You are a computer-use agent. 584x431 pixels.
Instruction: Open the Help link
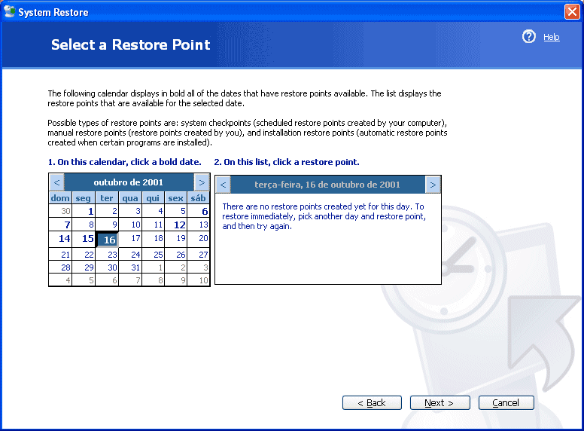pos(552,37)
